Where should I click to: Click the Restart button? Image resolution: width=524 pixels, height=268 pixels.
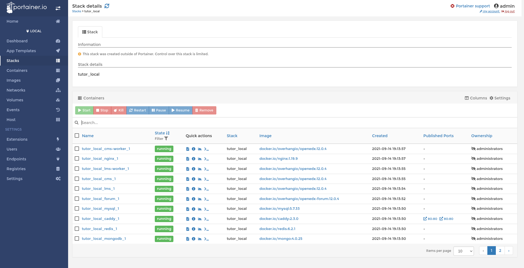pos(138,110)
